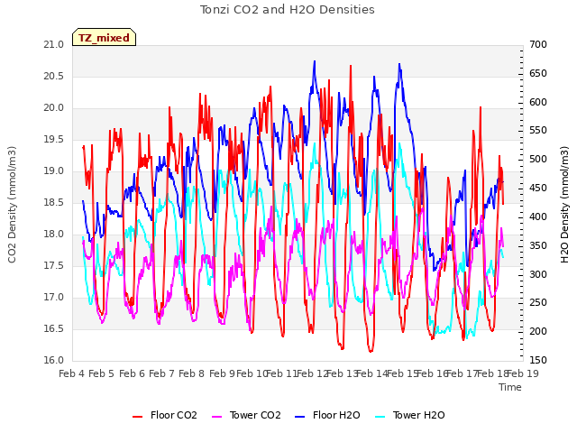This screenshot has width=577, height=433.
Task: Click the 17.0 left axis value
Action: 54,298
